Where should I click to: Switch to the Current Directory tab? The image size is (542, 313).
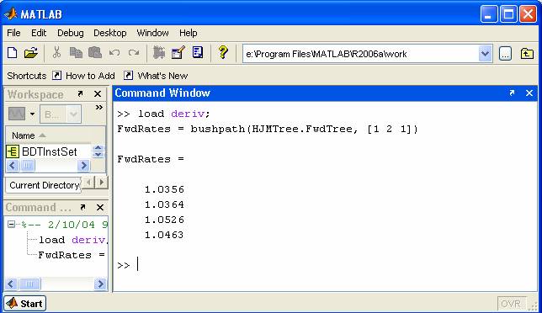pyautogui.click(x=44, y=185)
